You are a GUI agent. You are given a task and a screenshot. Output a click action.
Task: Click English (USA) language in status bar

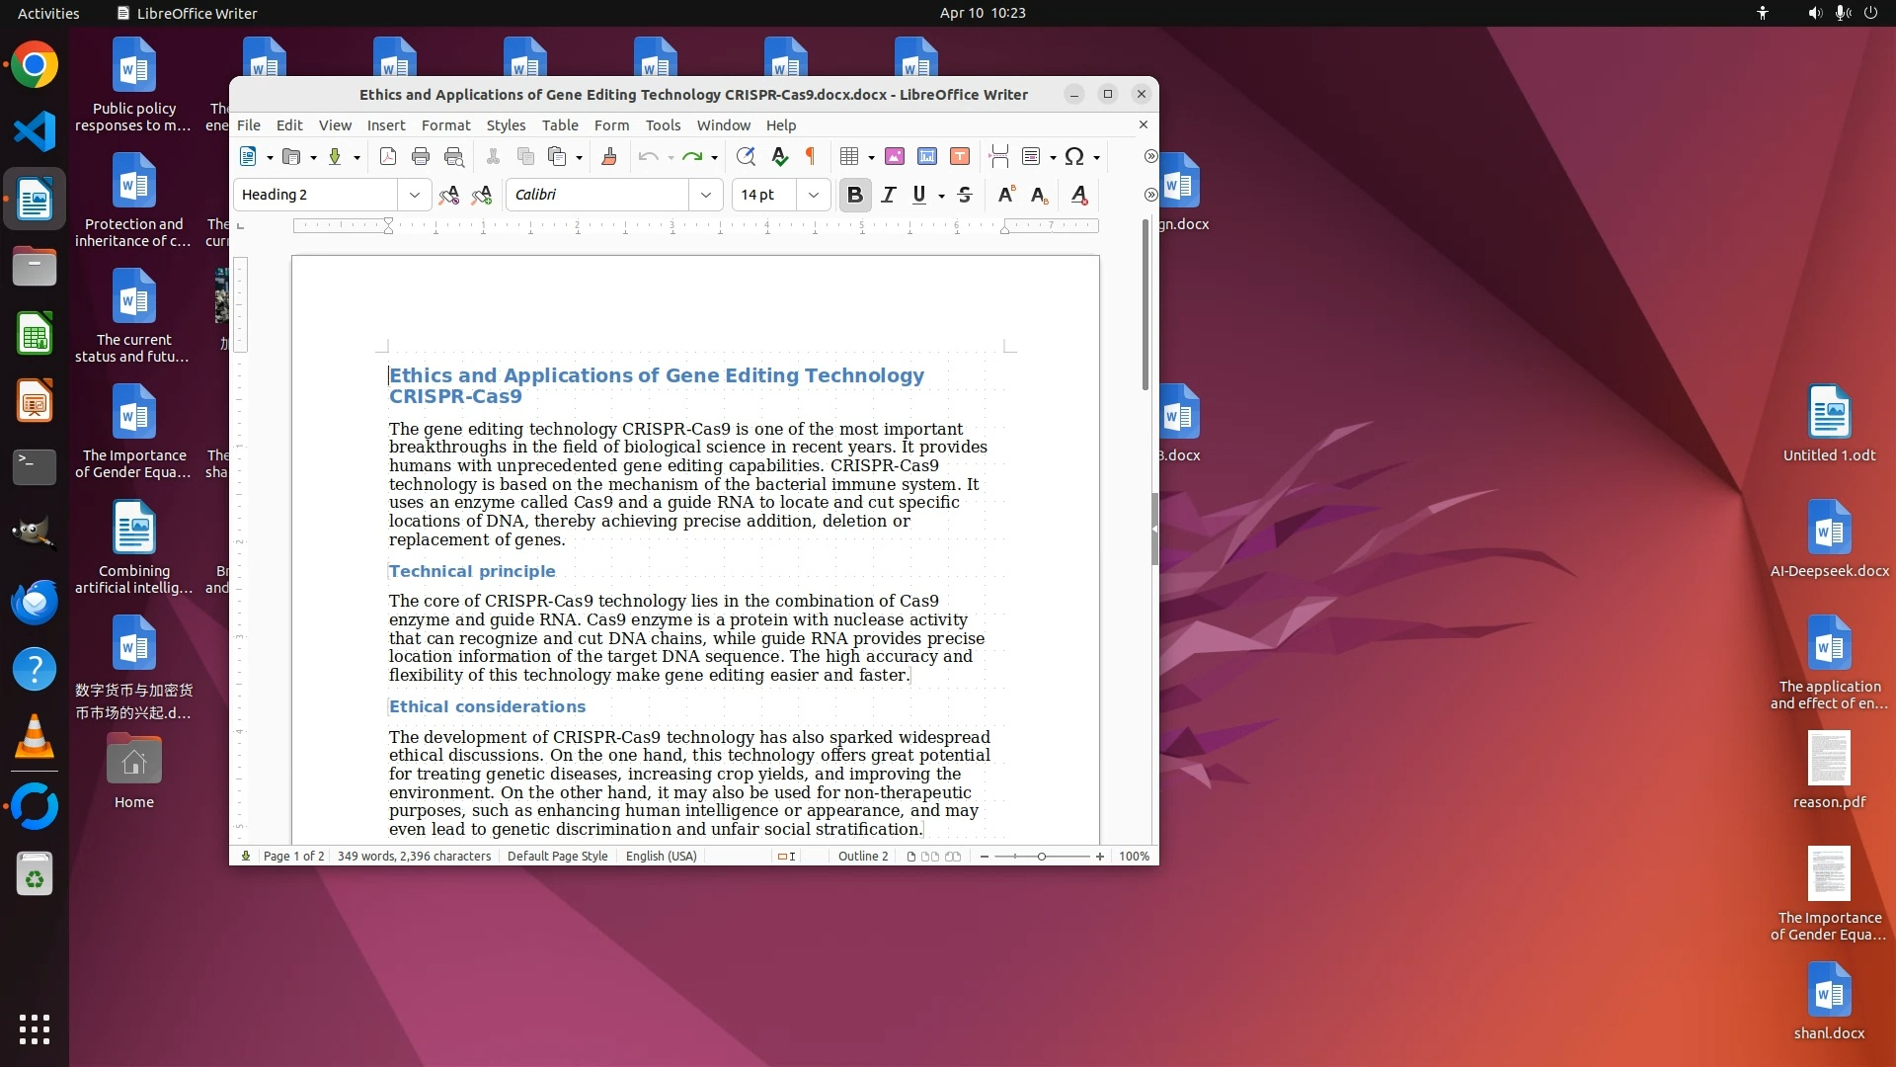[661, 857]
